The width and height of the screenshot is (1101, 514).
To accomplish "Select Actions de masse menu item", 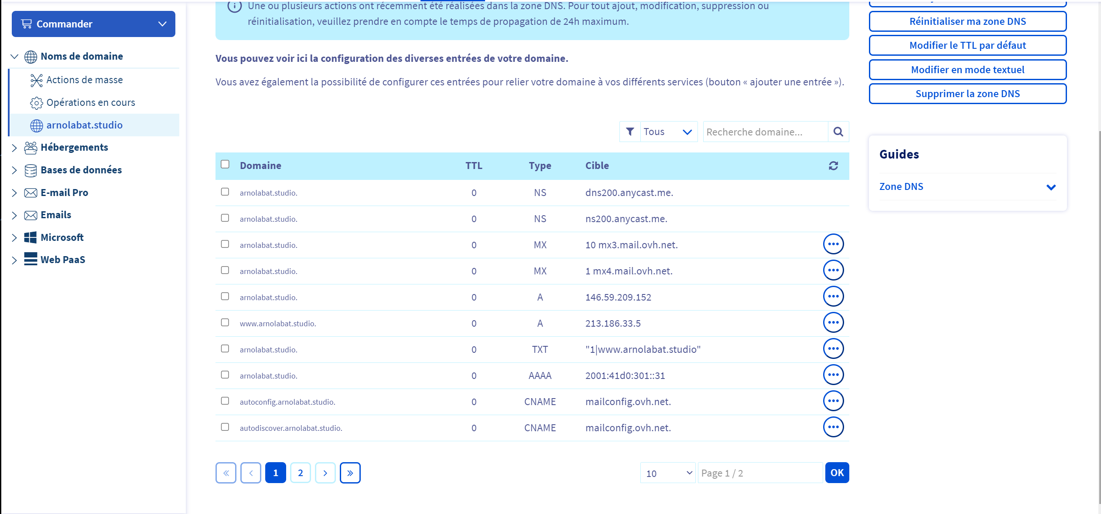I will pyautogui.click(x=84, y=80).
